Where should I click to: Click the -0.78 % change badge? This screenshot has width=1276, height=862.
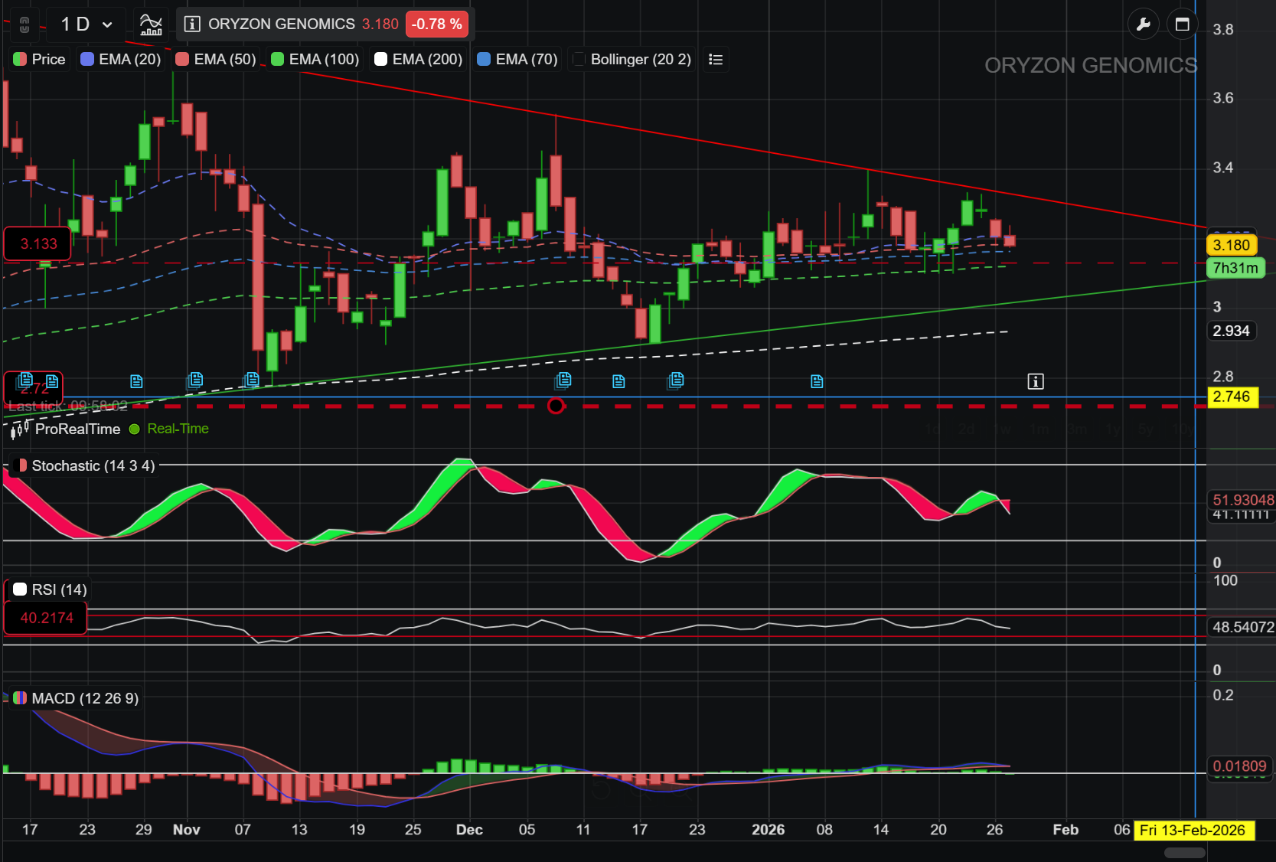pos(436,24)
